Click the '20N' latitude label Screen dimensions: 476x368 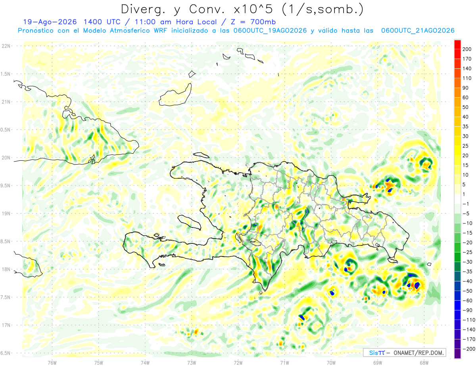click(x=6, y=158)
